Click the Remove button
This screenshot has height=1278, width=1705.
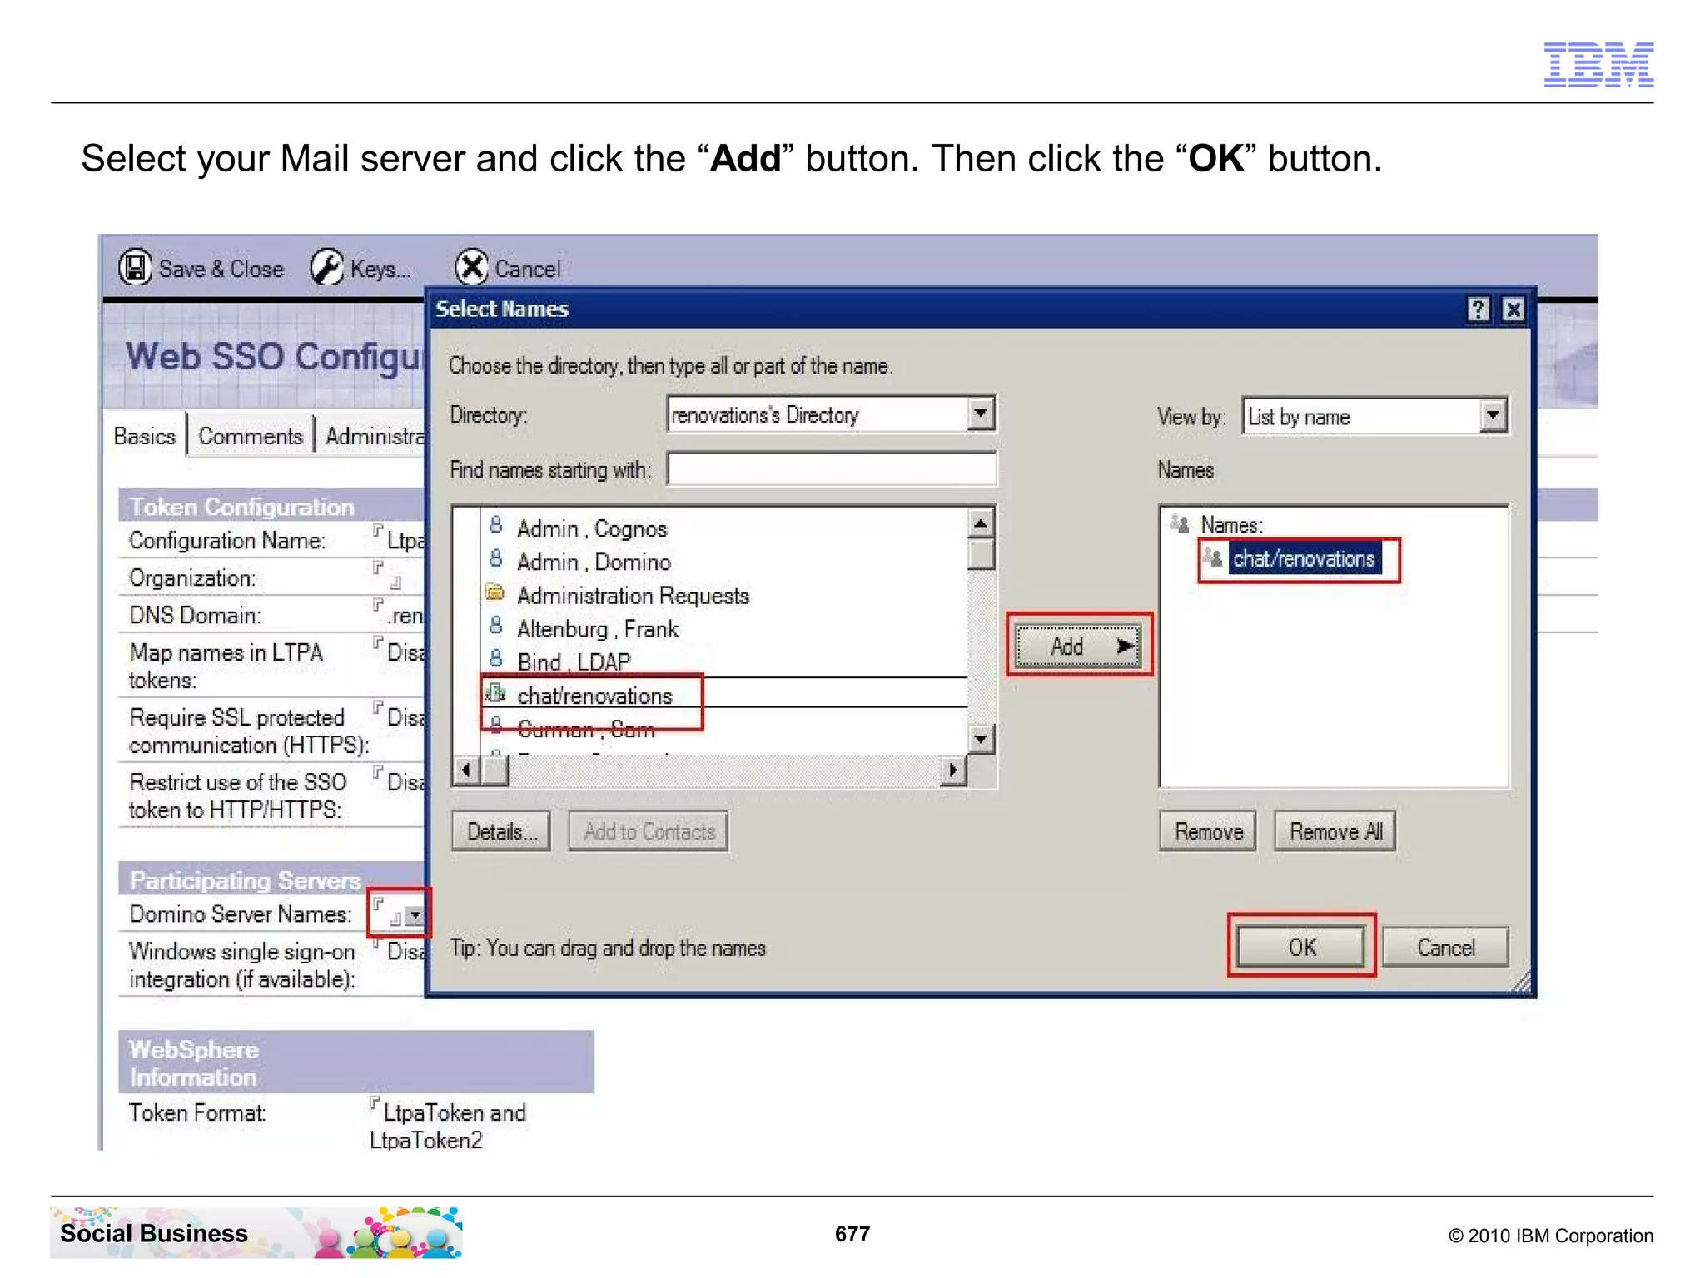coord(1208,831)
